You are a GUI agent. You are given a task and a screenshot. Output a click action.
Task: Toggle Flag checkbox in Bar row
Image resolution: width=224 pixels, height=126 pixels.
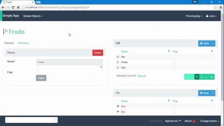pos(174,57)
